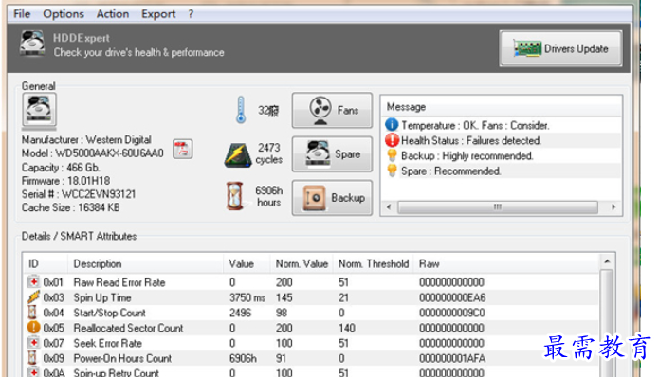Click the Raw column header
The width and height of the screenshot is (659, 377).
pos(507,263)
